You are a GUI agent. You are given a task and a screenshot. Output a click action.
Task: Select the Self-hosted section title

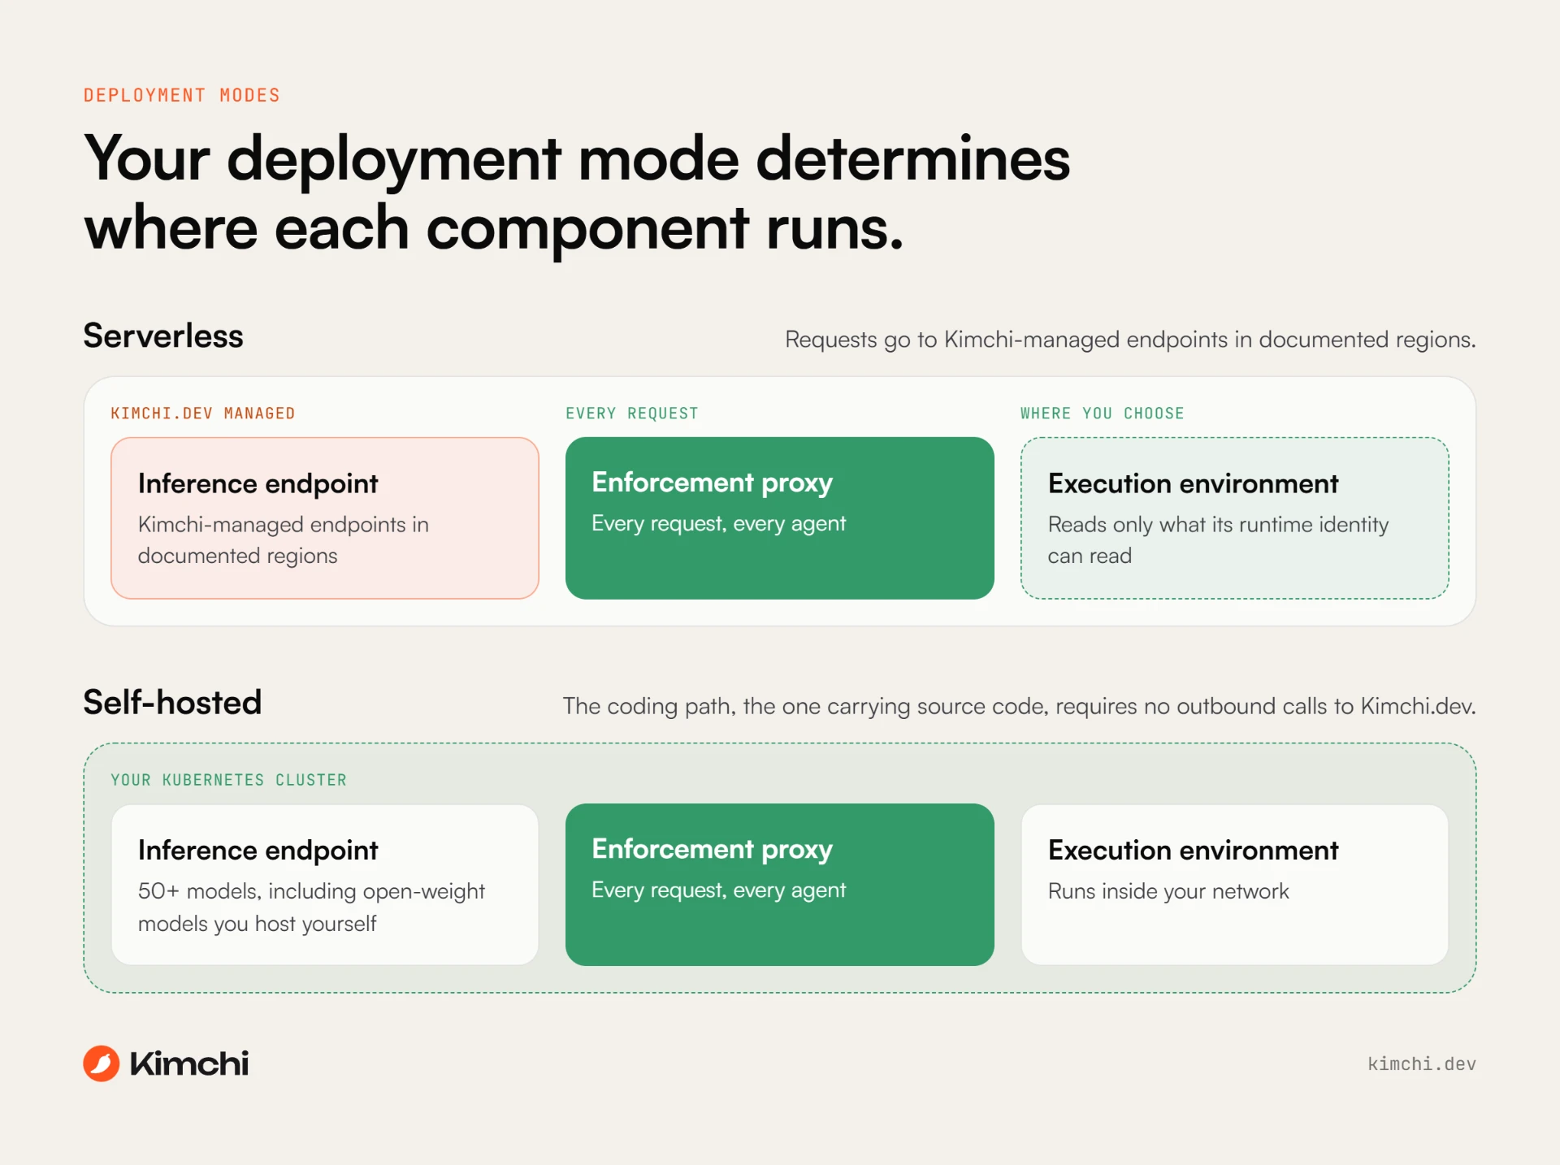tap(173, 703)
